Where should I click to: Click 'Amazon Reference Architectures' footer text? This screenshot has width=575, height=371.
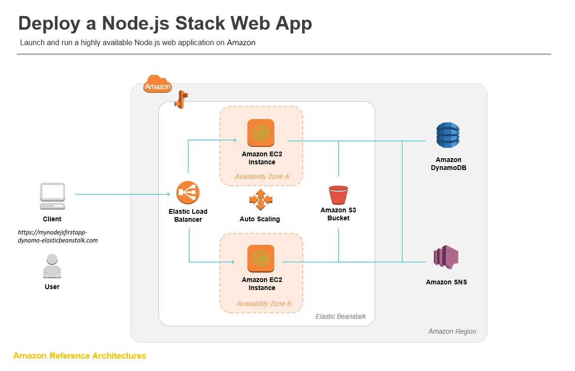[80, 356]
